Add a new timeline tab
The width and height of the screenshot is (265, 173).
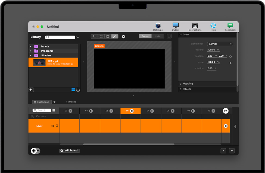tap(71, 102)
